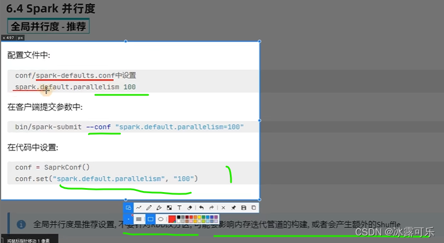Select the text T tool

click(179, 208)
